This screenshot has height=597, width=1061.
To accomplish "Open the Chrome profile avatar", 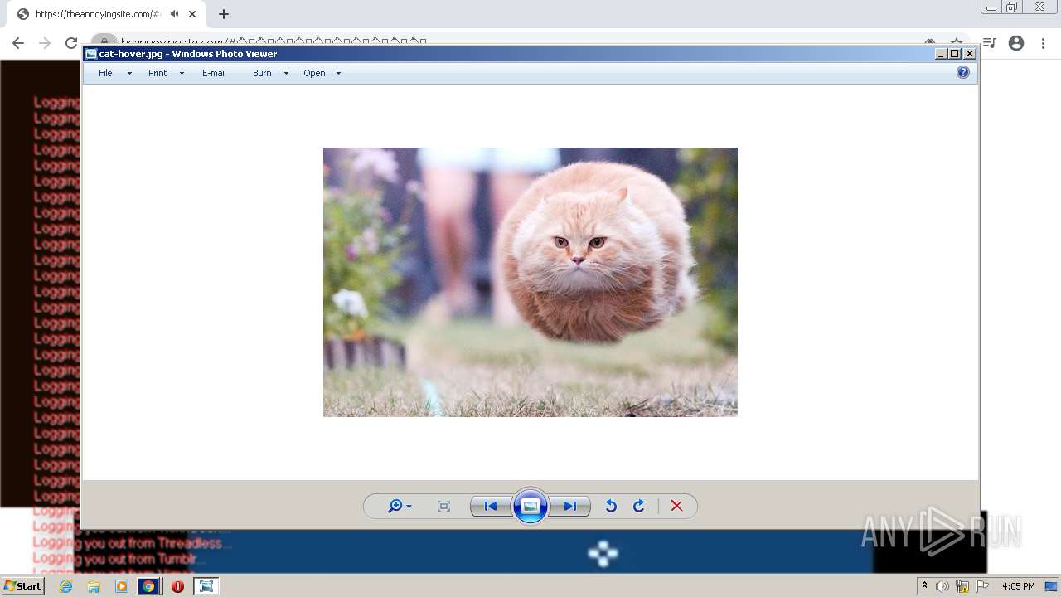I will (x=1016, y=43).
